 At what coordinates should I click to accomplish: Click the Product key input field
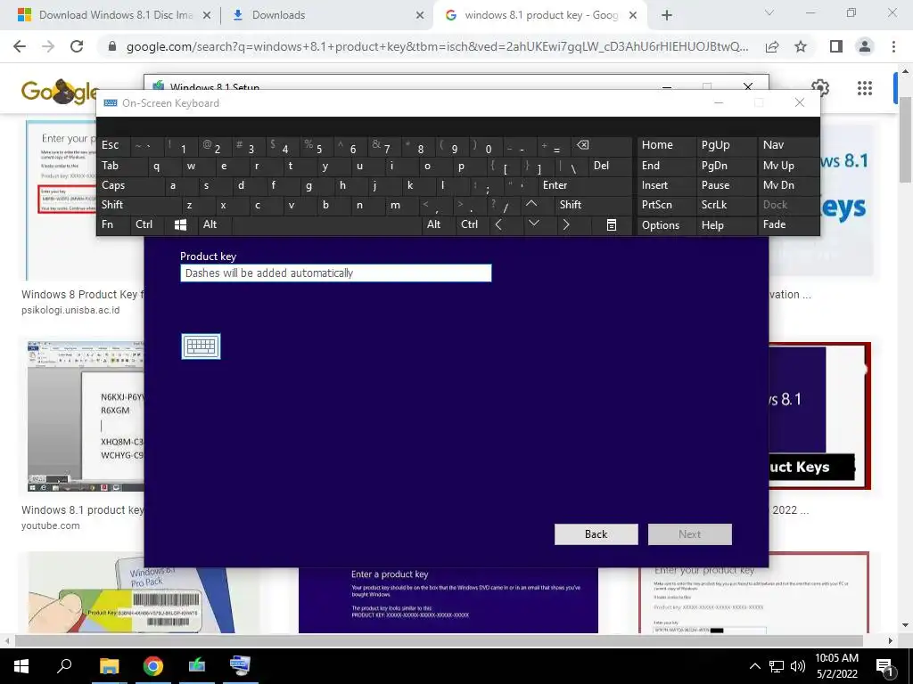(336, 273)
